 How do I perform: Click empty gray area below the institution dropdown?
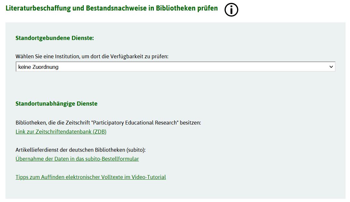point(175,85)
